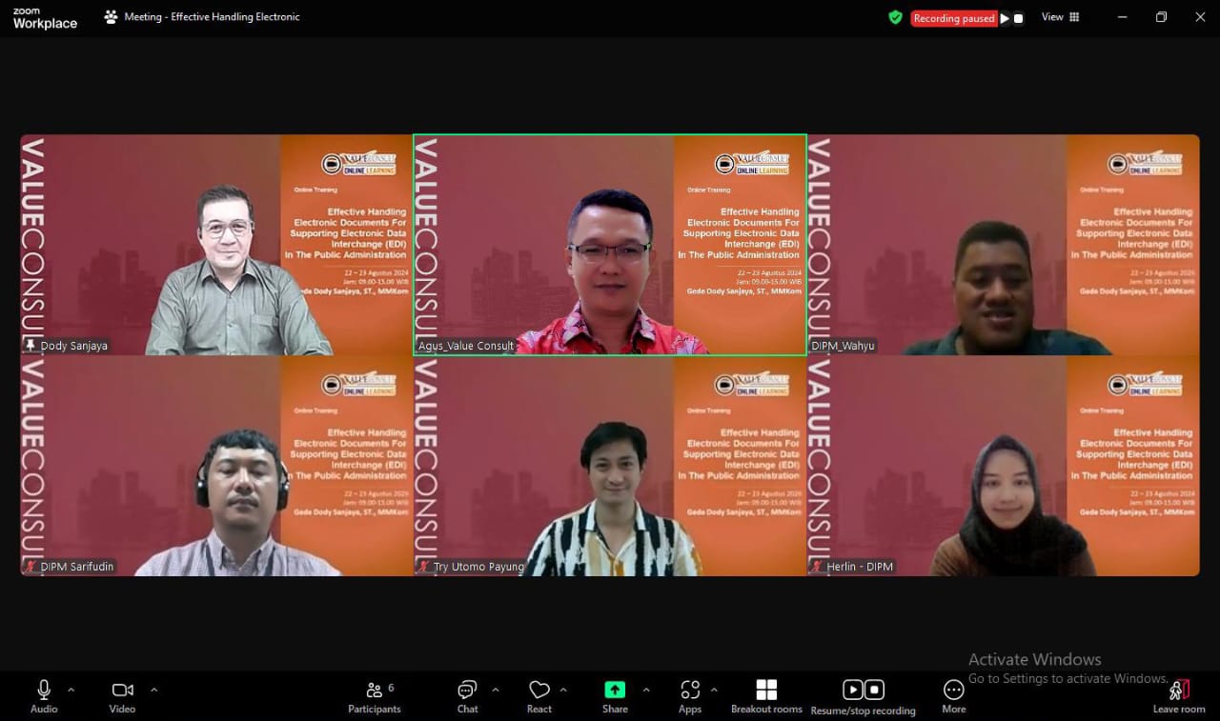Viewport: 1220px width, 721px height.
Task: Select the Agus_Value Consult video tile
Action: [x=610, y=245]
